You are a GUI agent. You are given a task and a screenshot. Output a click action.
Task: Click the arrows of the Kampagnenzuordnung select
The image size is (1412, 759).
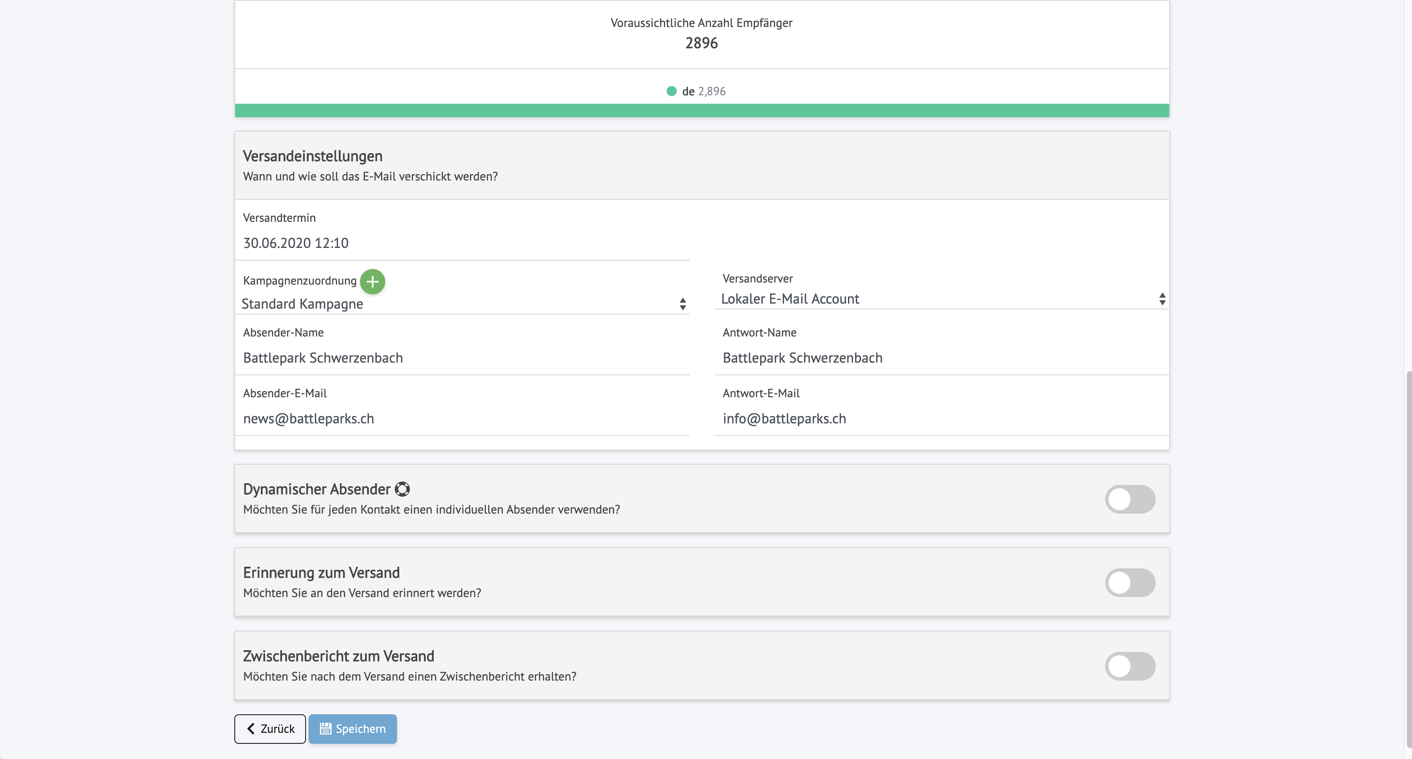[x=682, y=304]
